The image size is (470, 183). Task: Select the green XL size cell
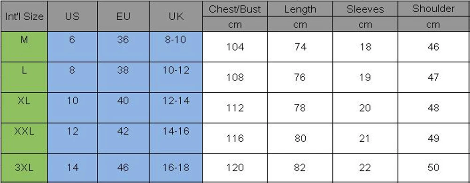click(x=24, y=108)
